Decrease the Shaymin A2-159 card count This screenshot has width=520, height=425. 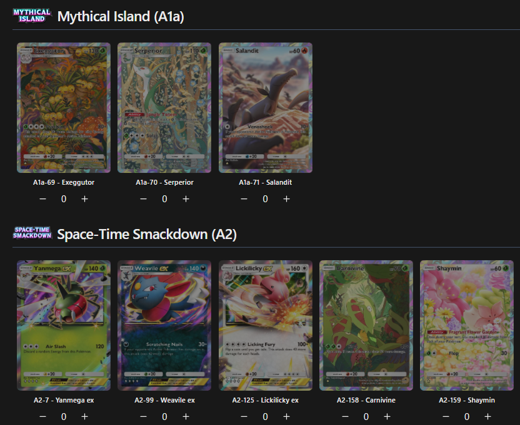pos(446,416)
